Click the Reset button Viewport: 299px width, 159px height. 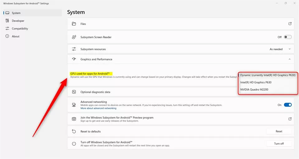(279, 131)
